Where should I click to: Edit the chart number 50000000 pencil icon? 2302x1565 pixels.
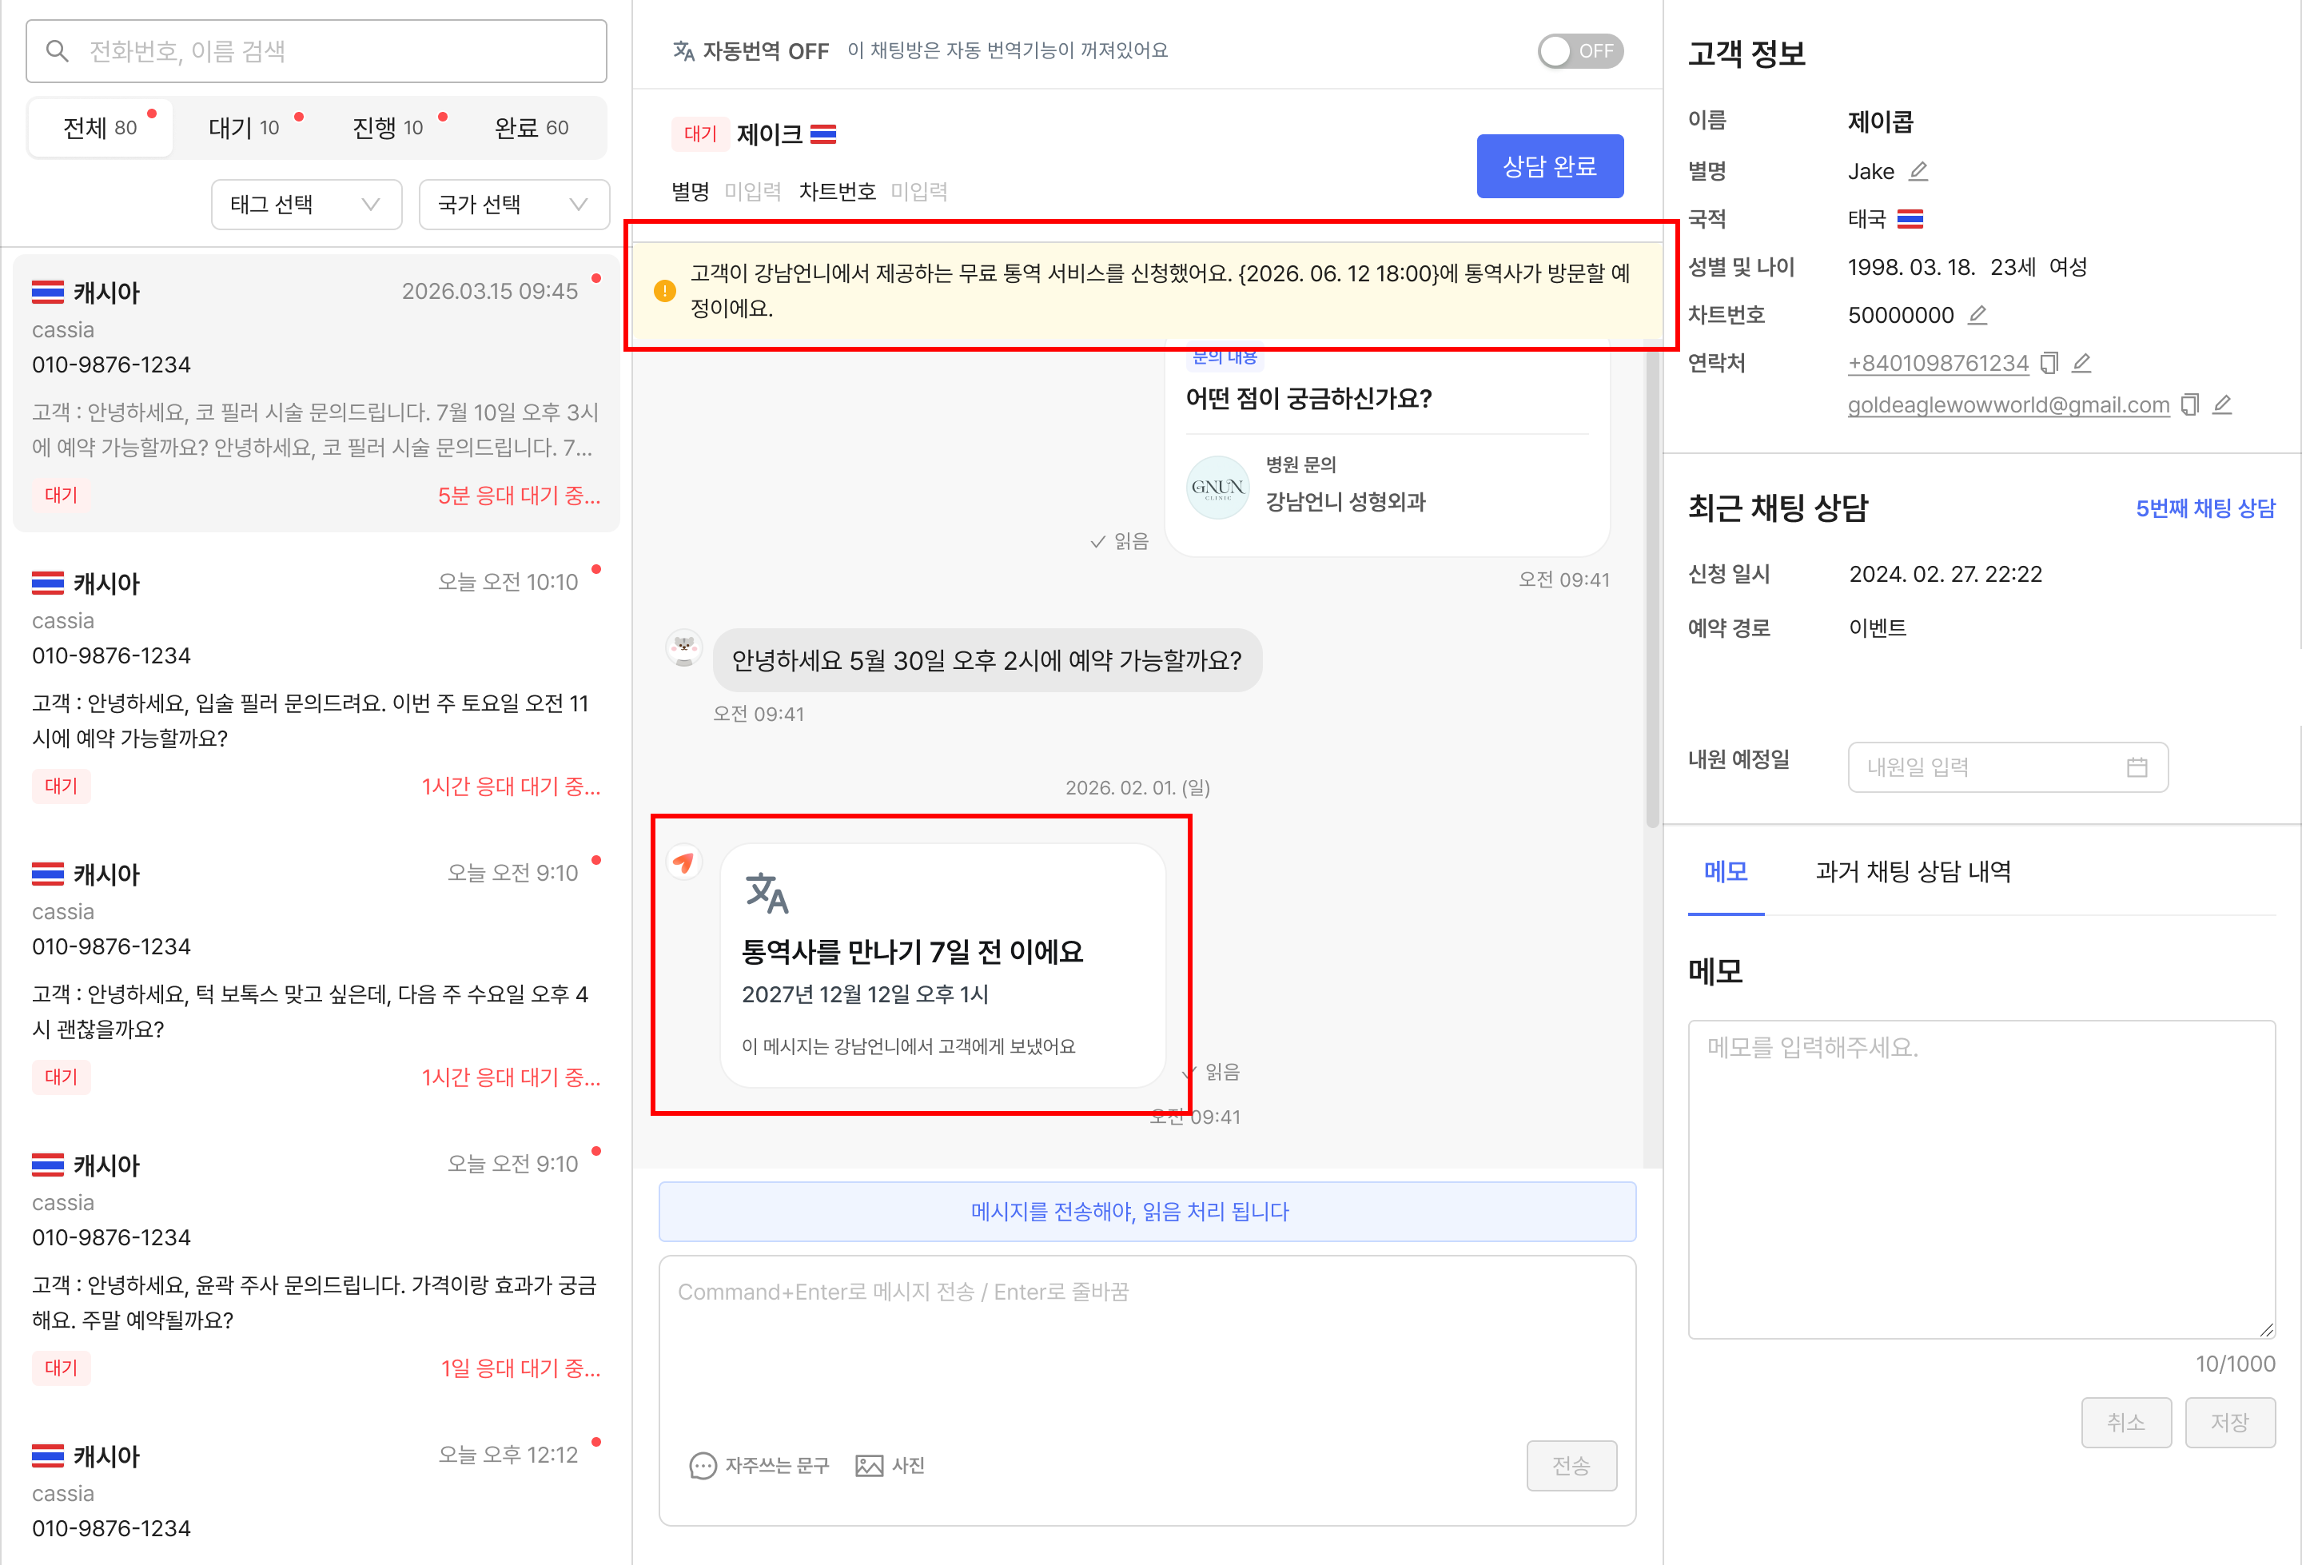[x=1977, y=315]
